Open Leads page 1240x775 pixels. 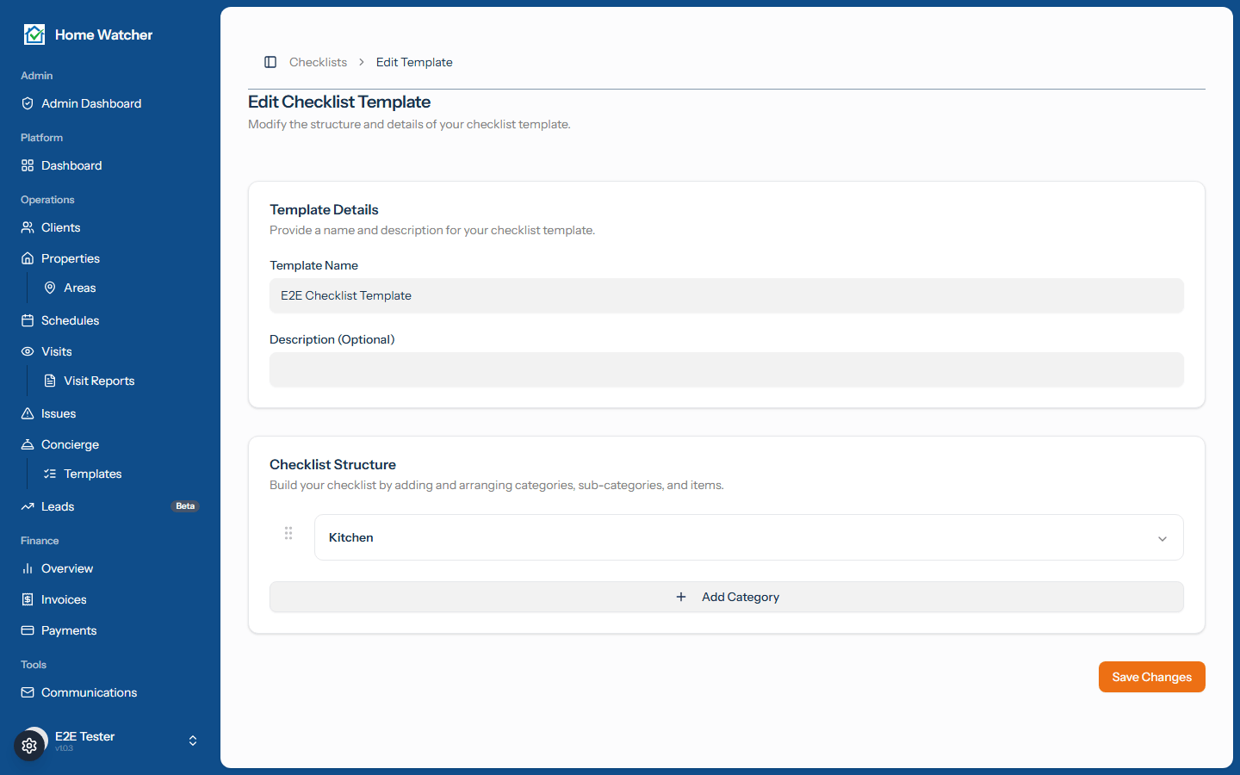pyautogui.click(x=110, y=506)
